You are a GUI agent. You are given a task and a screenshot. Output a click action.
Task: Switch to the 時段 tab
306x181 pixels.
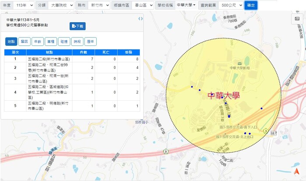(x=77, y=41)
